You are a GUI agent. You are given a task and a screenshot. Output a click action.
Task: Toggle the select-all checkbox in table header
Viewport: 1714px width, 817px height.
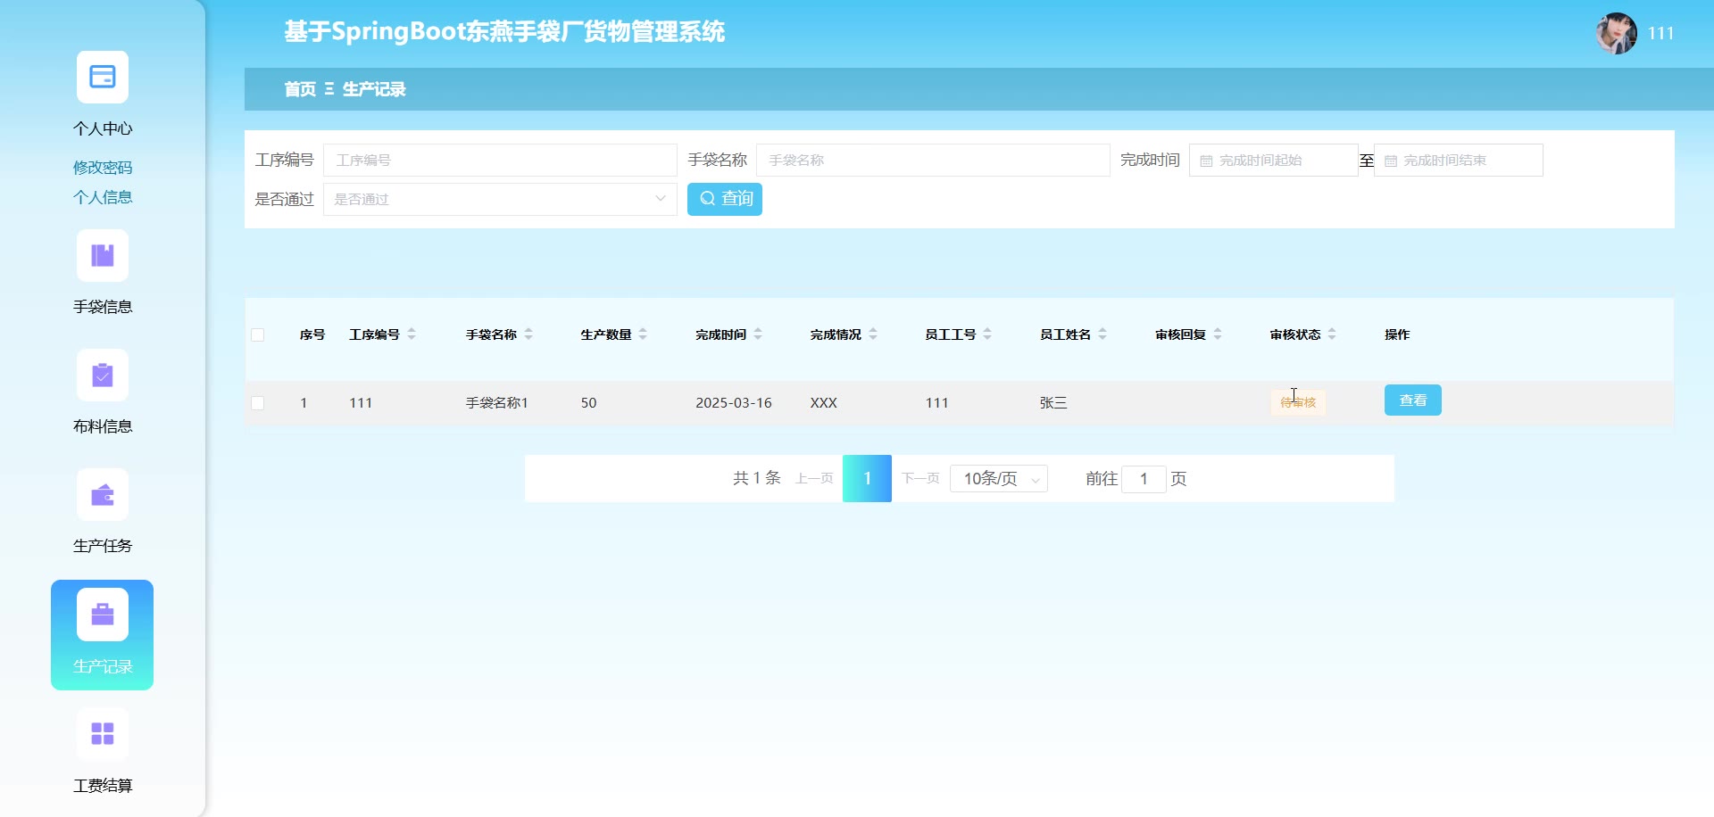click(x=258, y=335)
